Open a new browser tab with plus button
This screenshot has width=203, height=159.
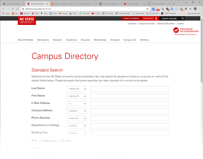(174, 4)
